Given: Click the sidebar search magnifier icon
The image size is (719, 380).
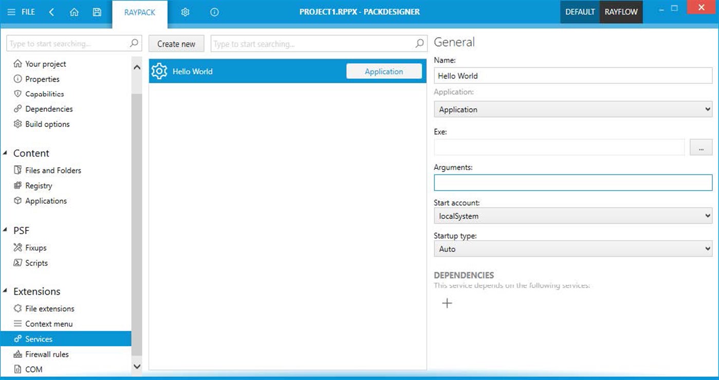Looking at the screenshot, I should coord(134,44).
